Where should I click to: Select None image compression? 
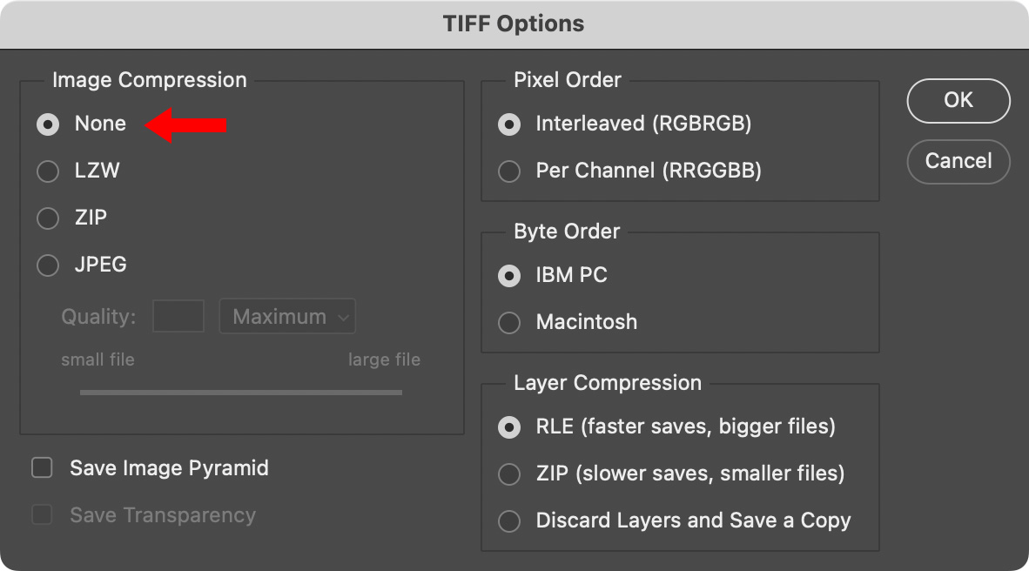point(48,124)
